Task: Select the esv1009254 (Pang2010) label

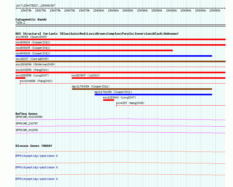Action: coord(32,70)
